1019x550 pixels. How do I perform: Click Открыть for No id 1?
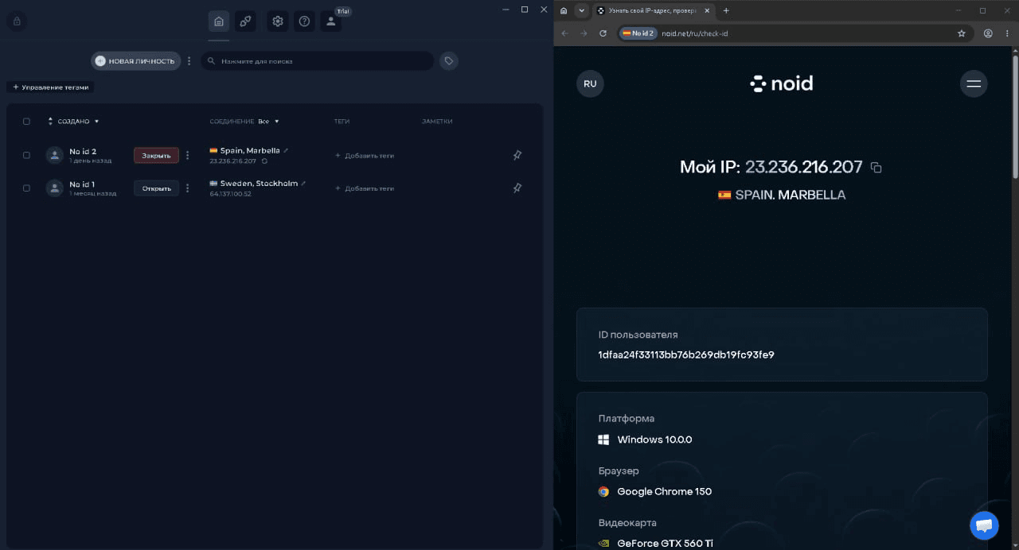pos(156,188)
